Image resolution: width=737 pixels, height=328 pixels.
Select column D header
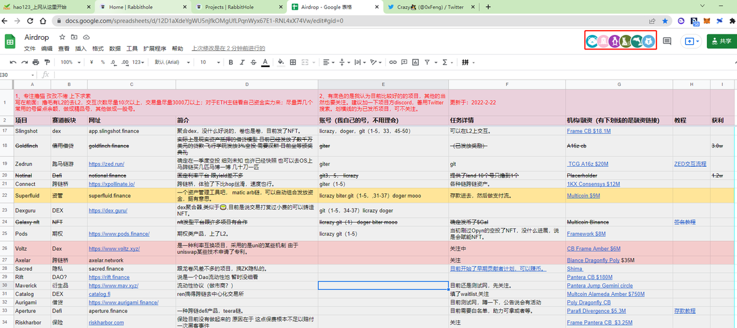pos(246,84)
